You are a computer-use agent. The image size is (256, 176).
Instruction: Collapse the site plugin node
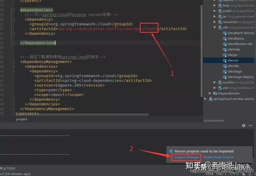[x=214, y=27]
